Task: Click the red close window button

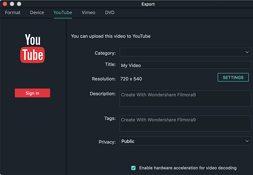Action: click(5, 4)
